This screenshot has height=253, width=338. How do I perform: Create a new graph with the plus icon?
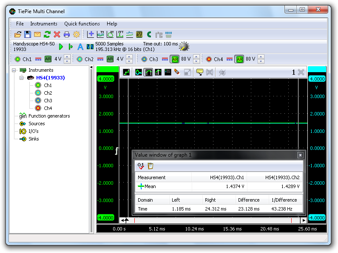[x=91, y=34]
